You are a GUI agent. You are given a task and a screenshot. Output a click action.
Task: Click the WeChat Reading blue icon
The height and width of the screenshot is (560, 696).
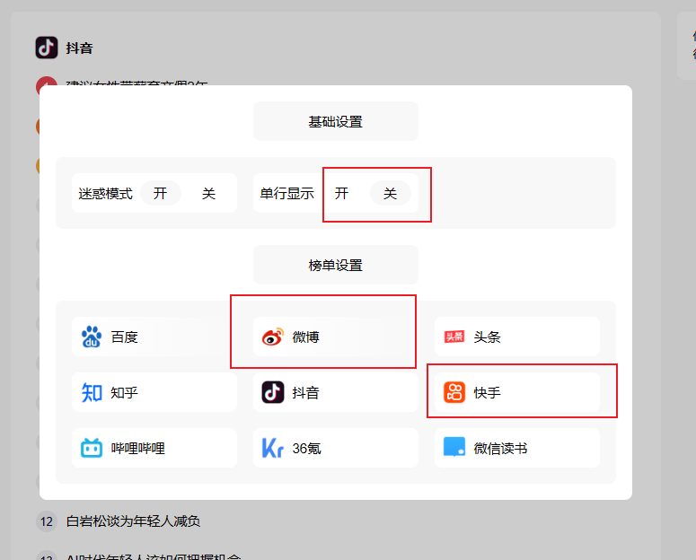[x=454, y=448]
